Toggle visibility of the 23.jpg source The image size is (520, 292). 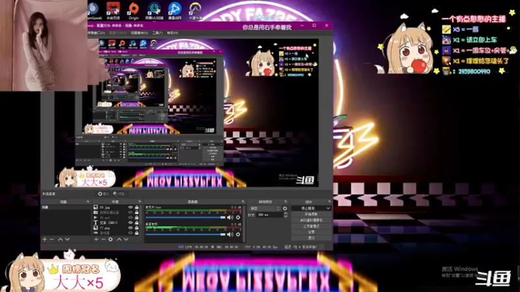[x=131, y=208]
